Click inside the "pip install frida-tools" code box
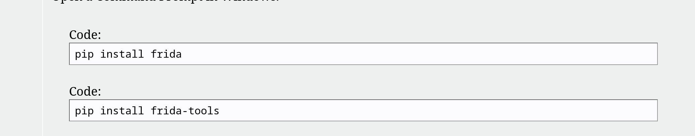The height and width of the screenshot is (136, 695). (363, 110)
